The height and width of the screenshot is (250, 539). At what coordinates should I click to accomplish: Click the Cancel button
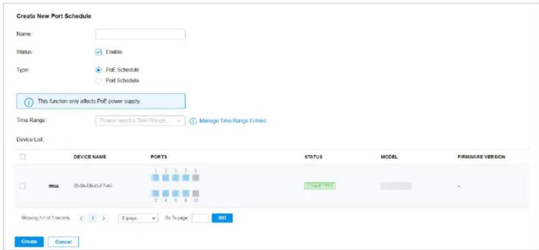point(63,242)
